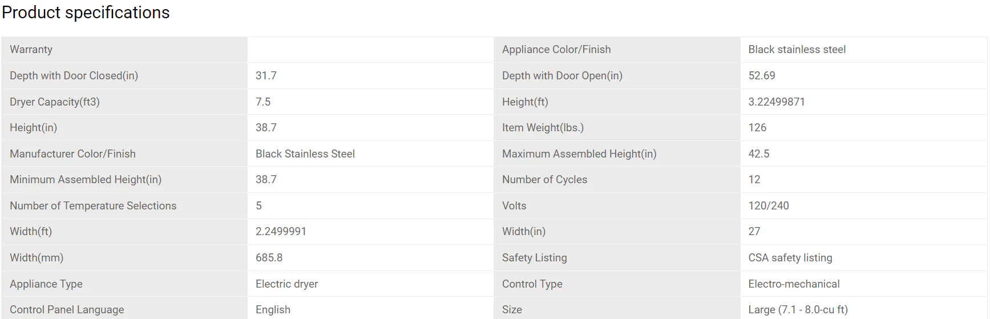The image size is (990, 319).
Task: Select the Depth with Door Open value 52.69
Action: [x=762, y=76]
